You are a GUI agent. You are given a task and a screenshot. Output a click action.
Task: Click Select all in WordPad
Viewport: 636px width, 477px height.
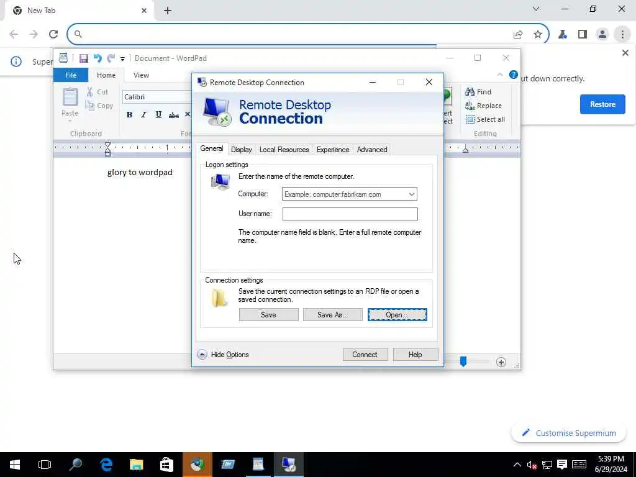point(485,119)
